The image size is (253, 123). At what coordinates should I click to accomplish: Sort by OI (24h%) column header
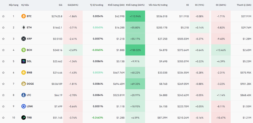tap(220, 5)
